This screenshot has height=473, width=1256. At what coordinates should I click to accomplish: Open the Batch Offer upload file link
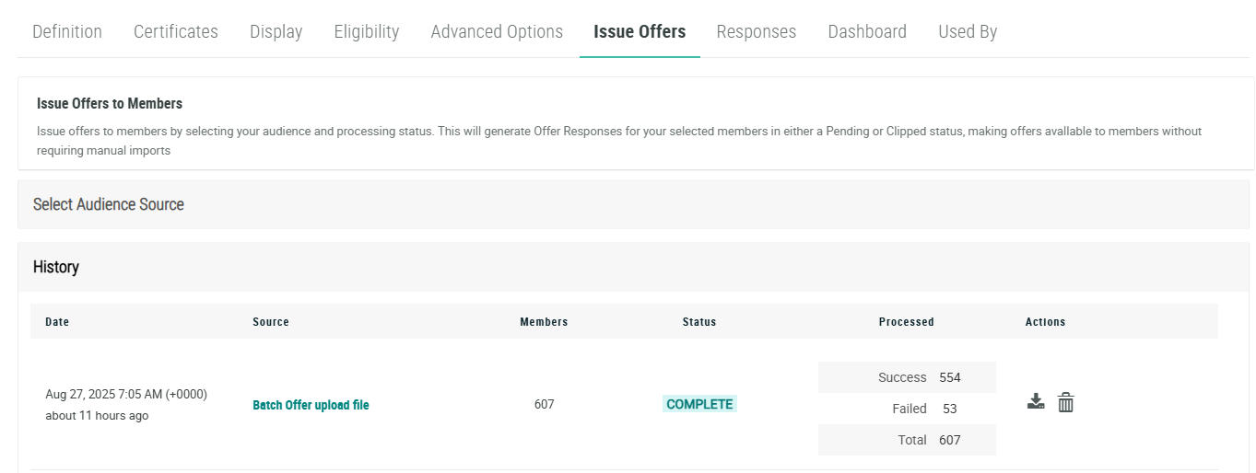pyautogui.click(x=311, y=405)
